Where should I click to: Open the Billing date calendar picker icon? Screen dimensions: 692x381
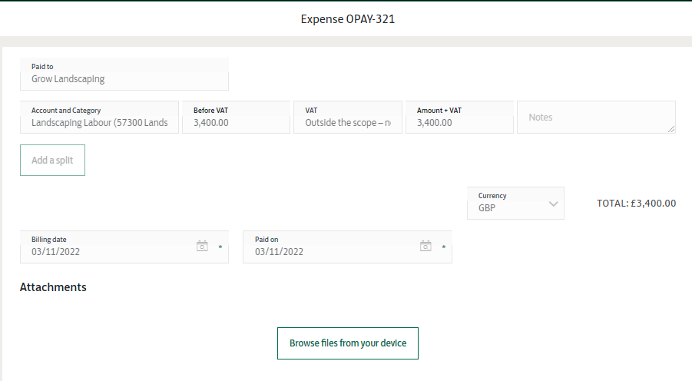[x=202, y=247]
